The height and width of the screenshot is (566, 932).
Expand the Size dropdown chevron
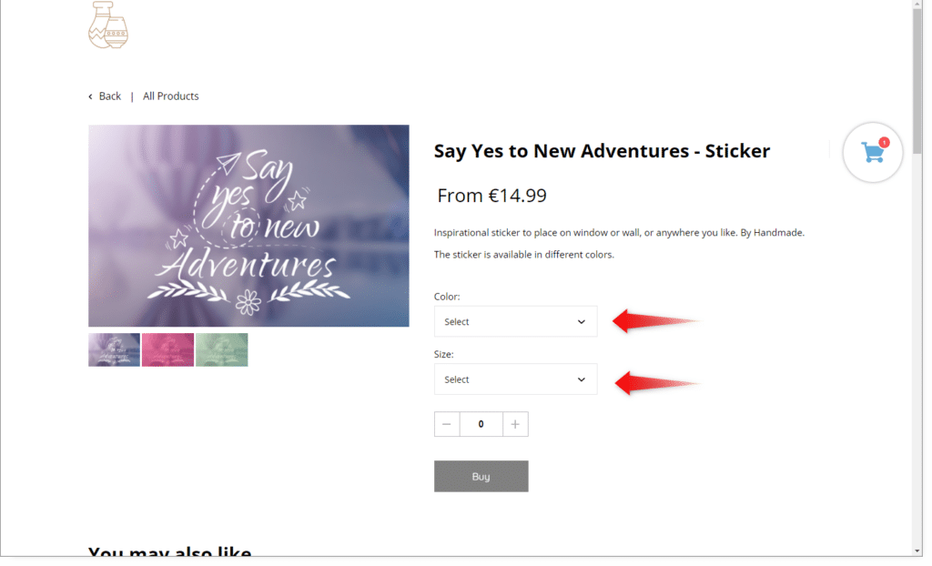(582, 379)
